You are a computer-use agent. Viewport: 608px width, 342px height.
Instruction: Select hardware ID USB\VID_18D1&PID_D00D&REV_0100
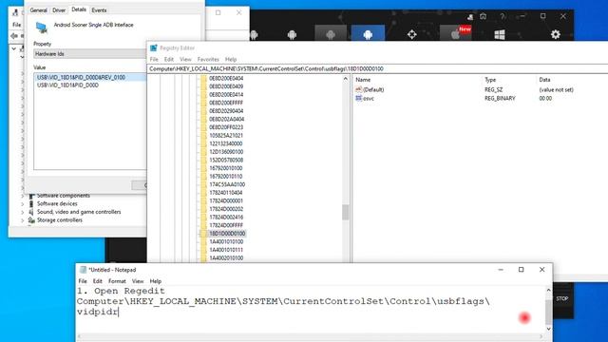point(81,78)
